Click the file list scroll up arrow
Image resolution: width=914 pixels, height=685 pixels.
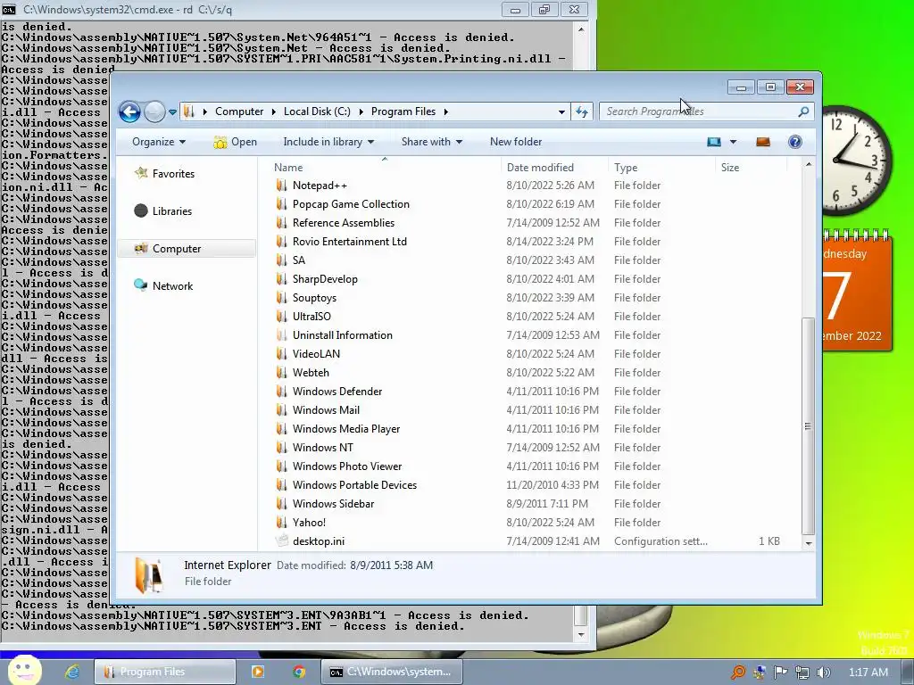pos(808,165)
